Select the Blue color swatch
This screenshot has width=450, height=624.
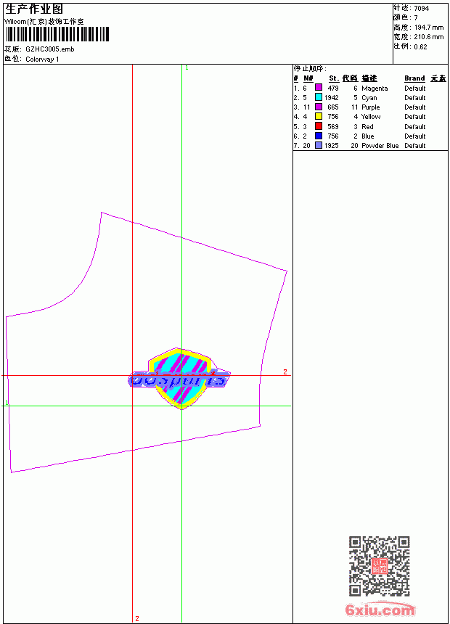pos(319,136)
